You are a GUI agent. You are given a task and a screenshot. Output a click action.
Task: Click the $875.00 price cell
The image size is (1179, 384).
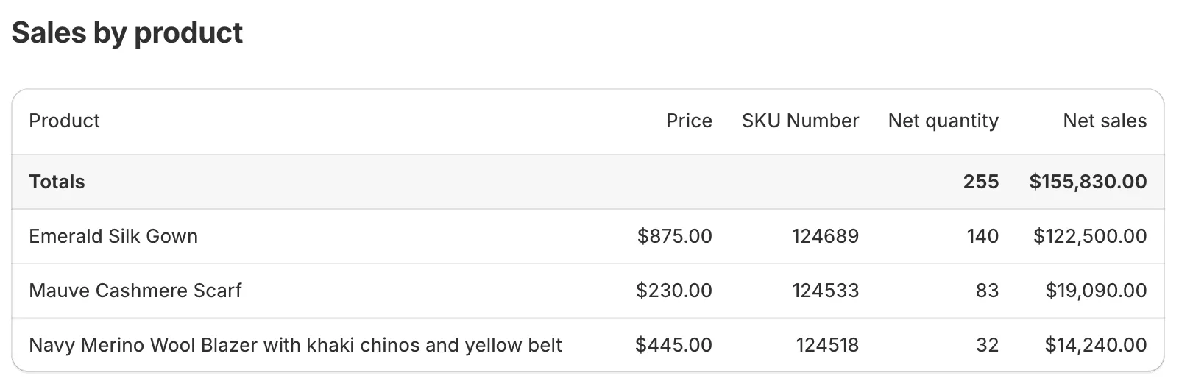(x=674, y=236)
